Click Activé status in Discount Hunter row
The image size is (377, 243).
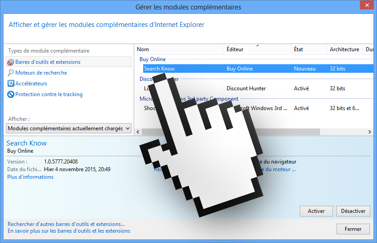(x=301, y=88)
